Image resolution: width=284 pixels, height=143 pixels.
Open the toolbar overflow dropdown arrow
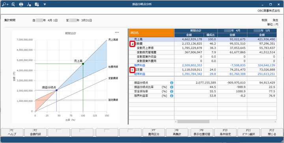pyautogui.click(x=45, y=4)
